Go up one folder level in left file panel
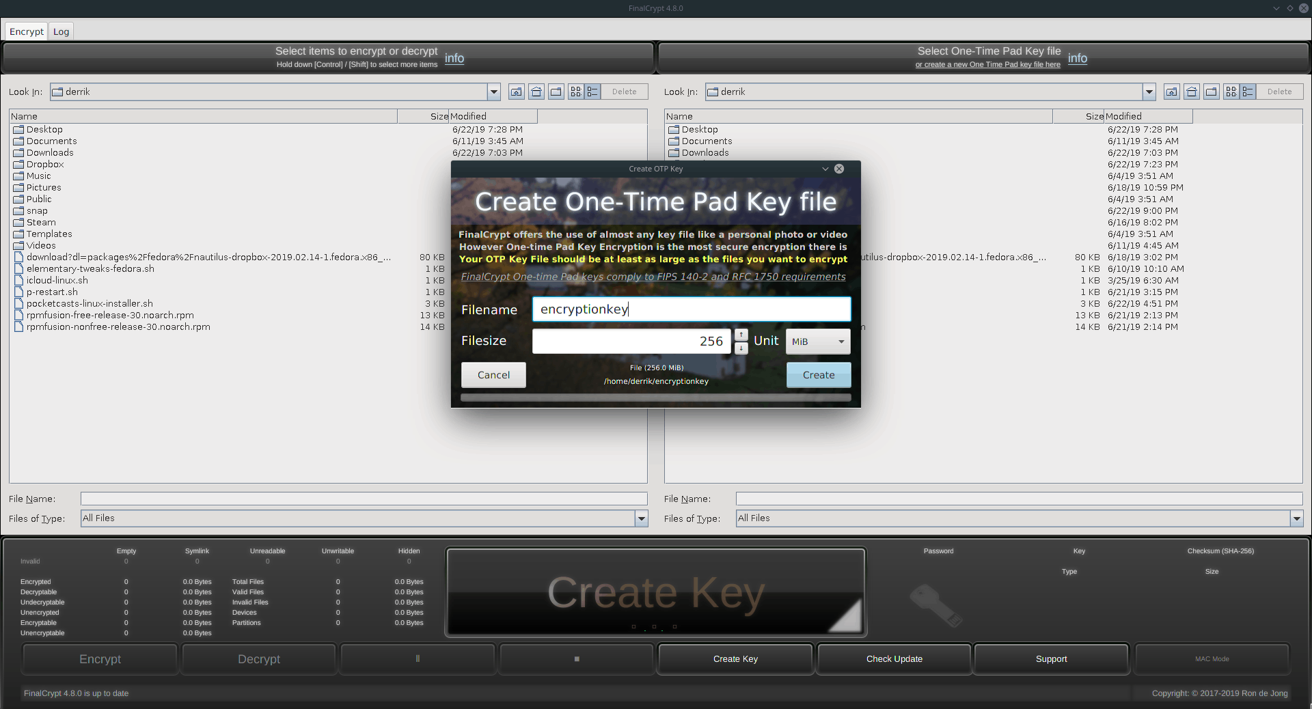 (517, 92)
